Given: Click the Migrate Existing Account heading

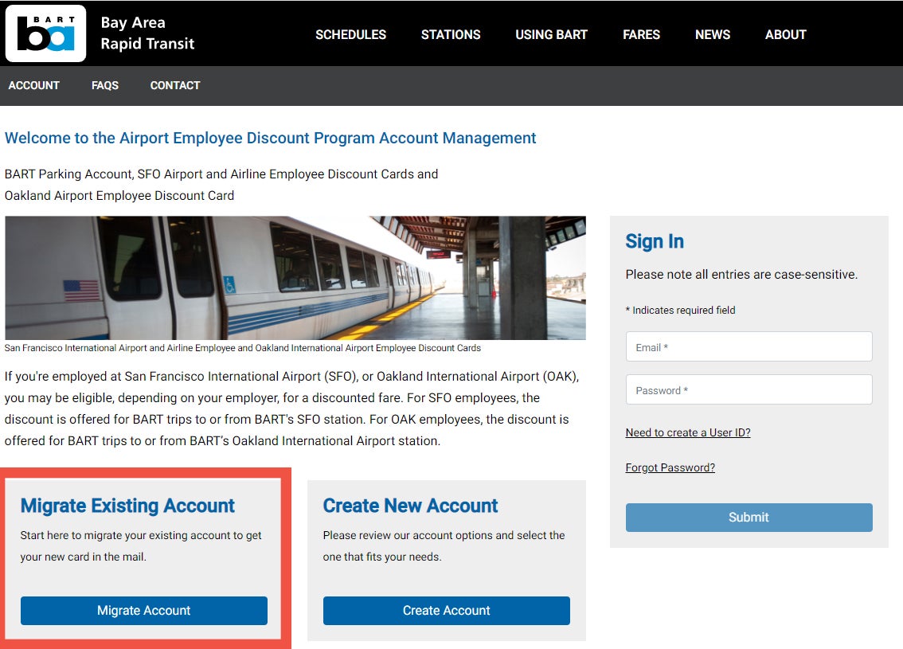Looking at the screenshot, I should point(127,506).
